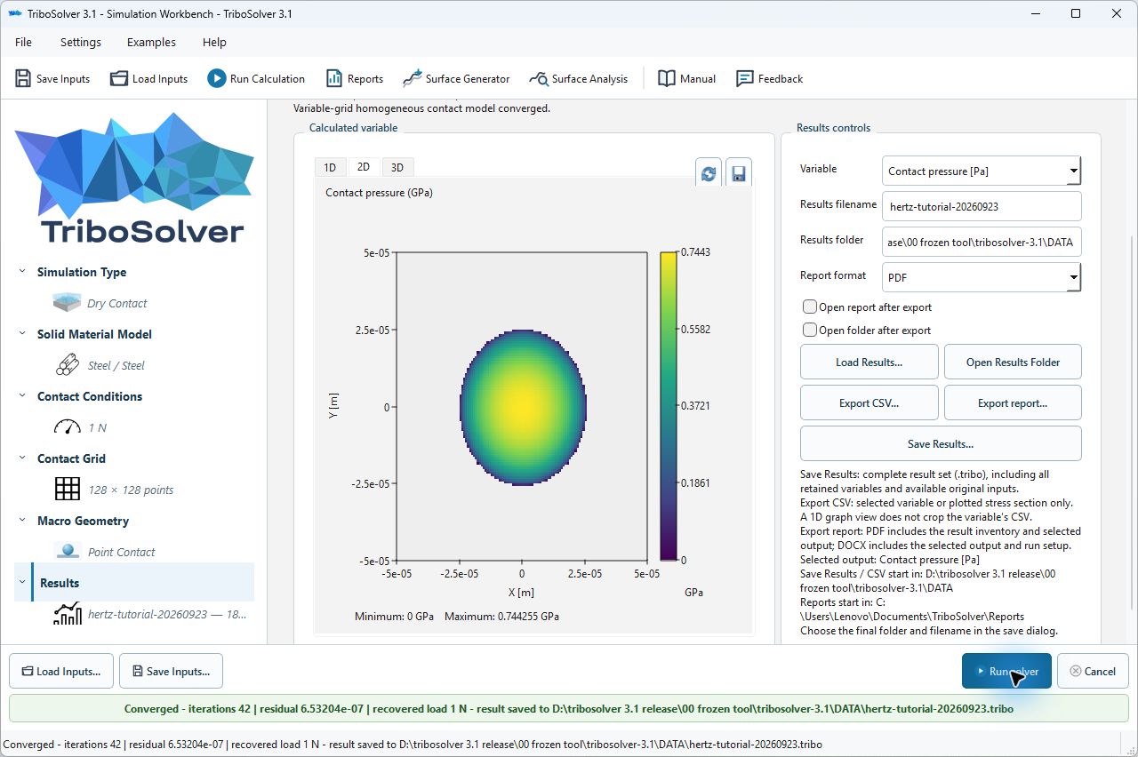Select the Dry Contact icon
The height and width of the screenshot is (757, 1138).
[67, 303]
